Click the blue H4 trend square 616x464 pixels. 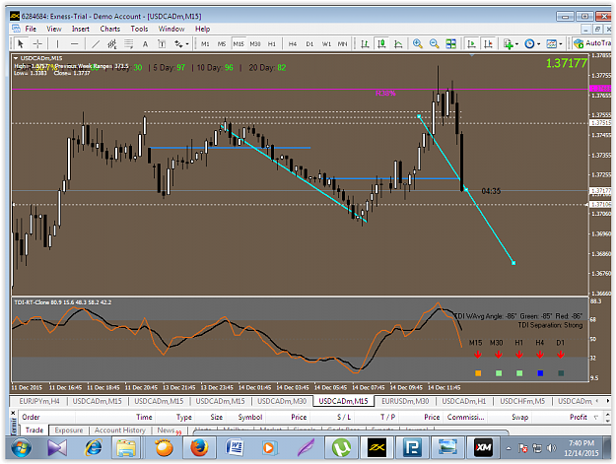pos(540,373)
